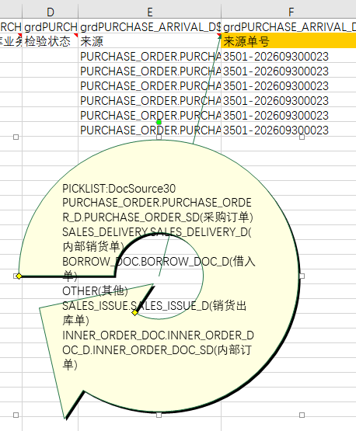Select column D header

pos(50,12)
